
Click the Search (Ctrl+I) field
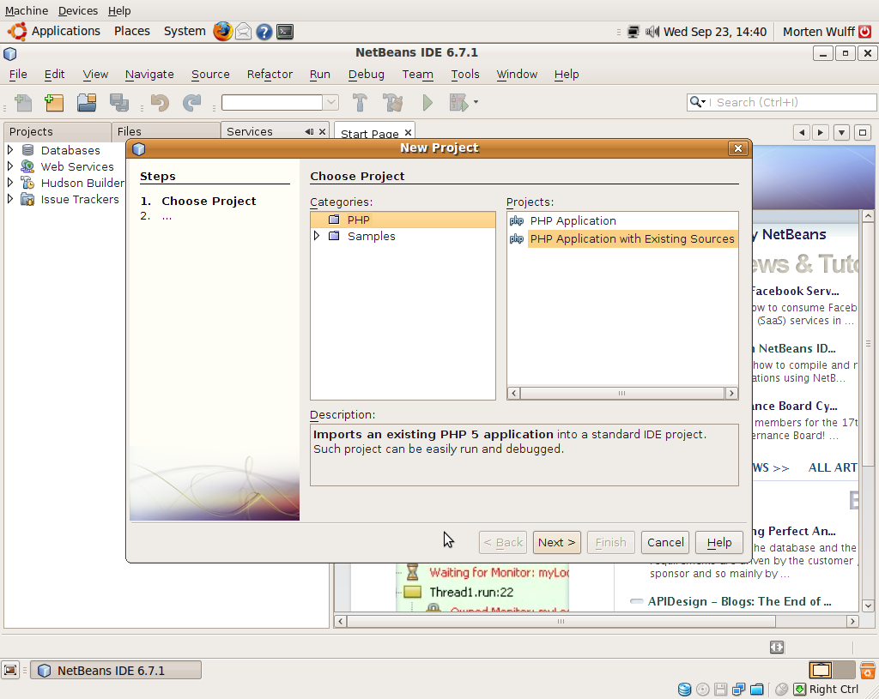tap(781, 102)
